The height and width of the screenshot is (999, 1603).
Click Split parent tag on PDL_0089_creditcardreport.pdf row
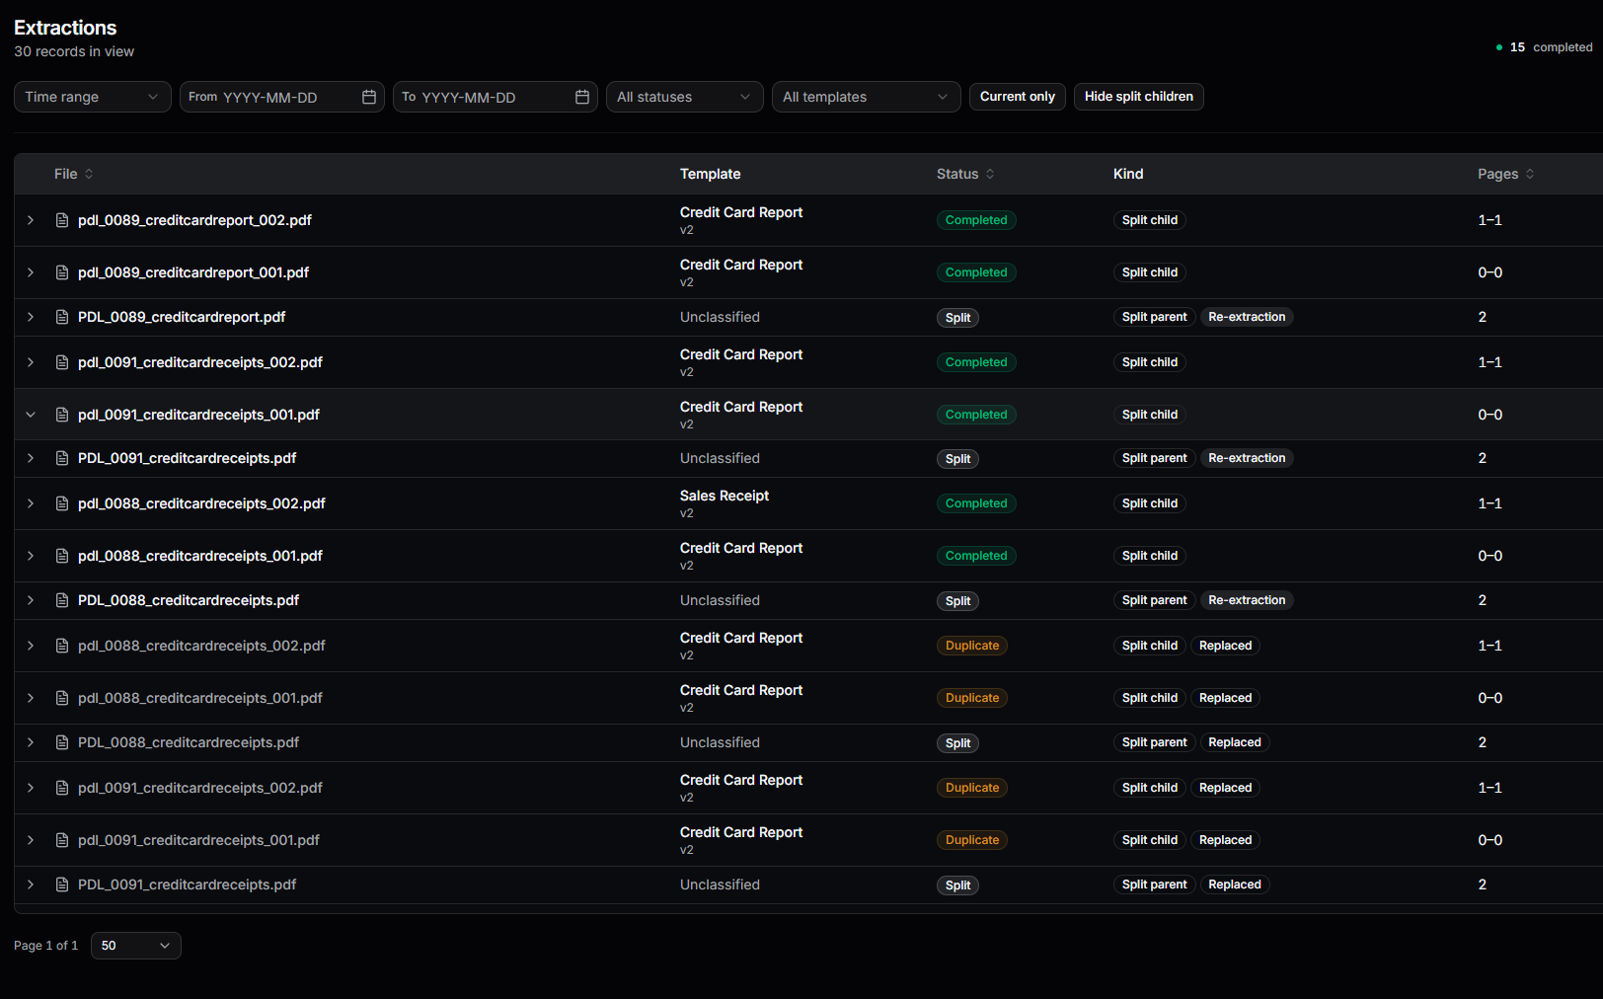point(1154,317)
